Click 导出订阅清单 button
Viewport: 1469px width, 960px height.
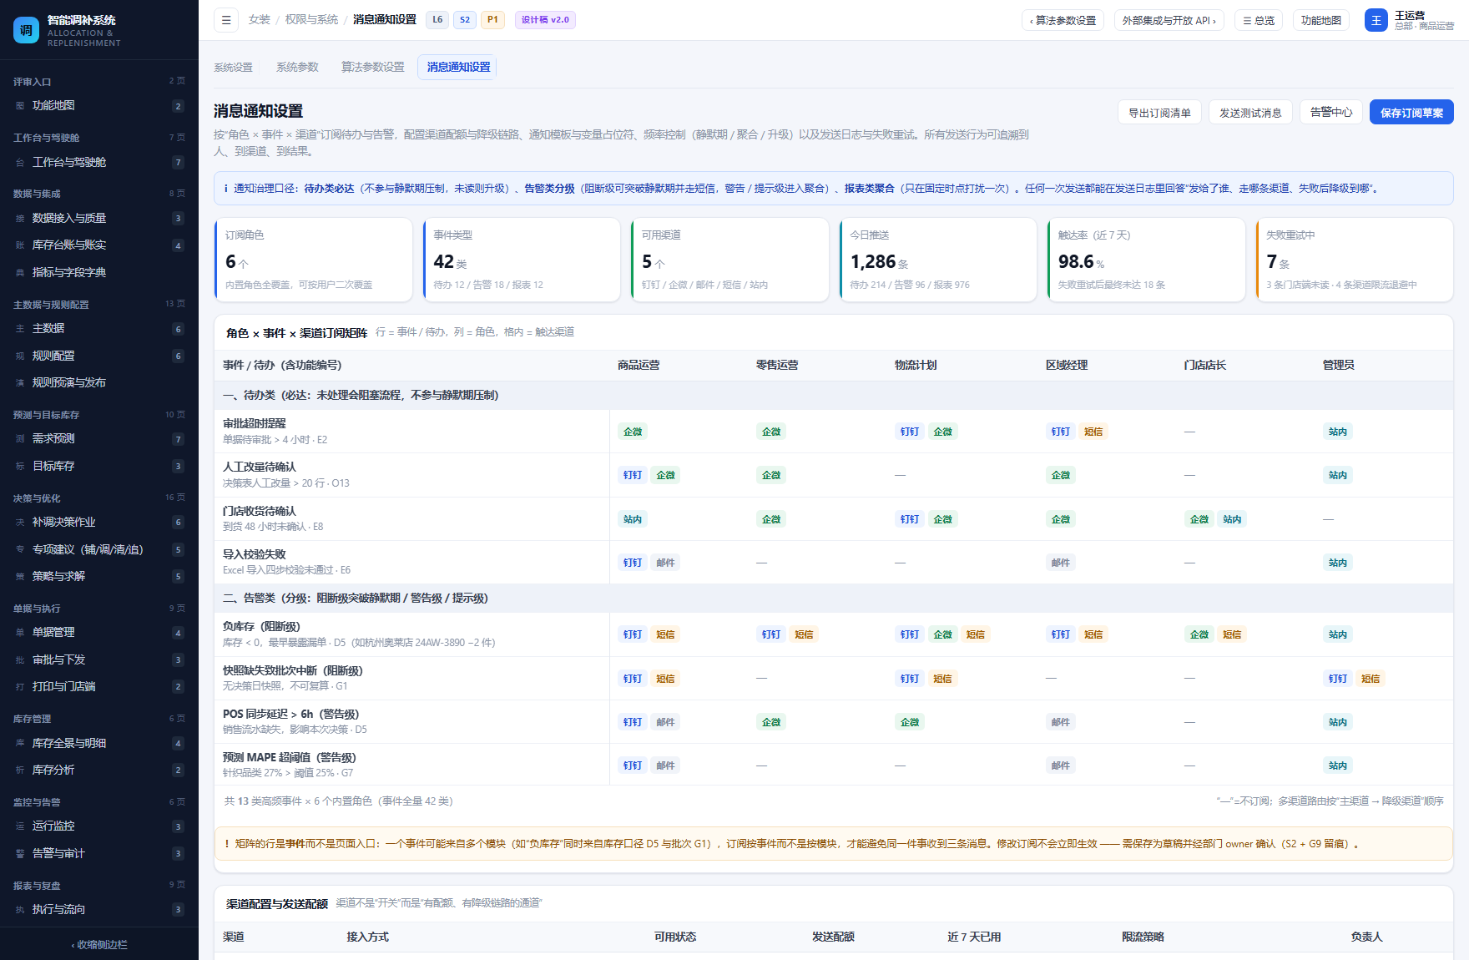1159,113
